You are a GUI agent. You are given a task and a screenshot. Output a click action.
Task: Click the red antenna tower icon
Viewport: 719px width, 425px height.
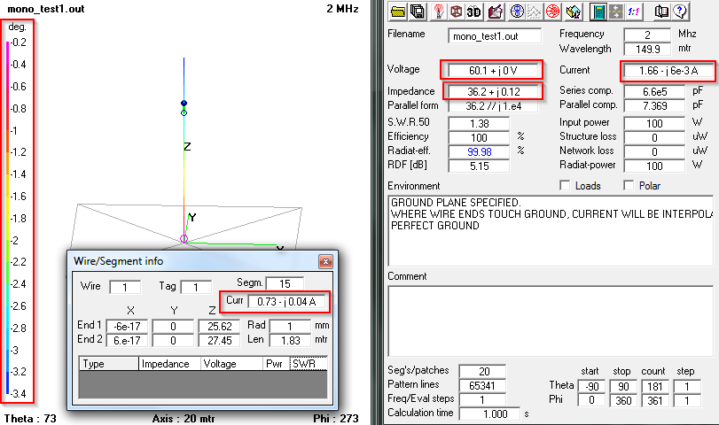[439, 12]
